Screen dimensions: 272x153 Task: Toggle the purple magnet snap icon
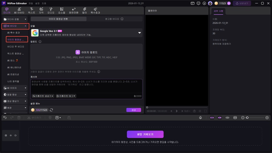(x=220, y=118)
